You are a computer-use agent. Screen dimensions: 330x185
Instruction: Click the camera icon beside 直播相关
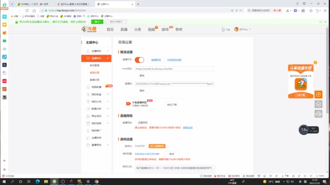[88, 58]
